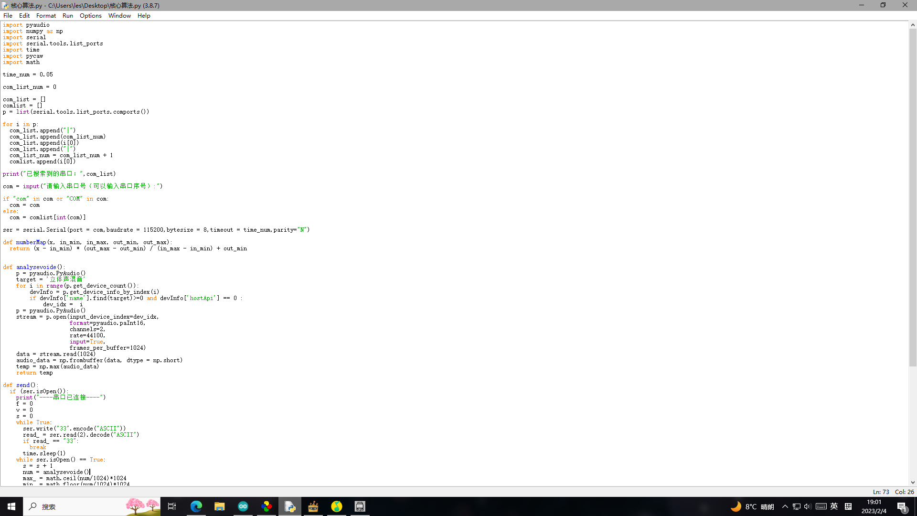
Task: Click the 'num = analysevoide()' line
Action: point(56,472)
